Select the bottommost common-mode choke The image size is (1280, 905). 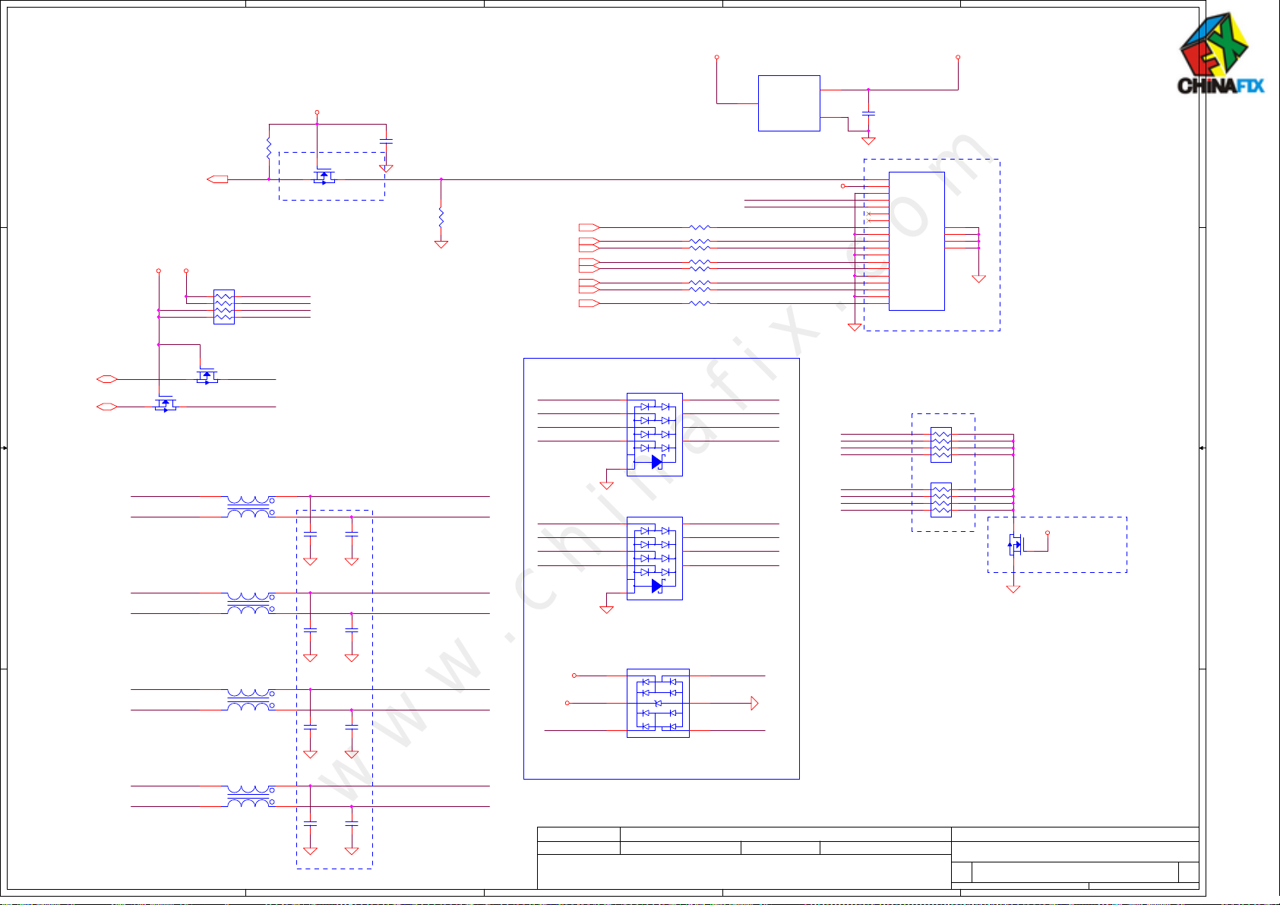coord(251,796)
